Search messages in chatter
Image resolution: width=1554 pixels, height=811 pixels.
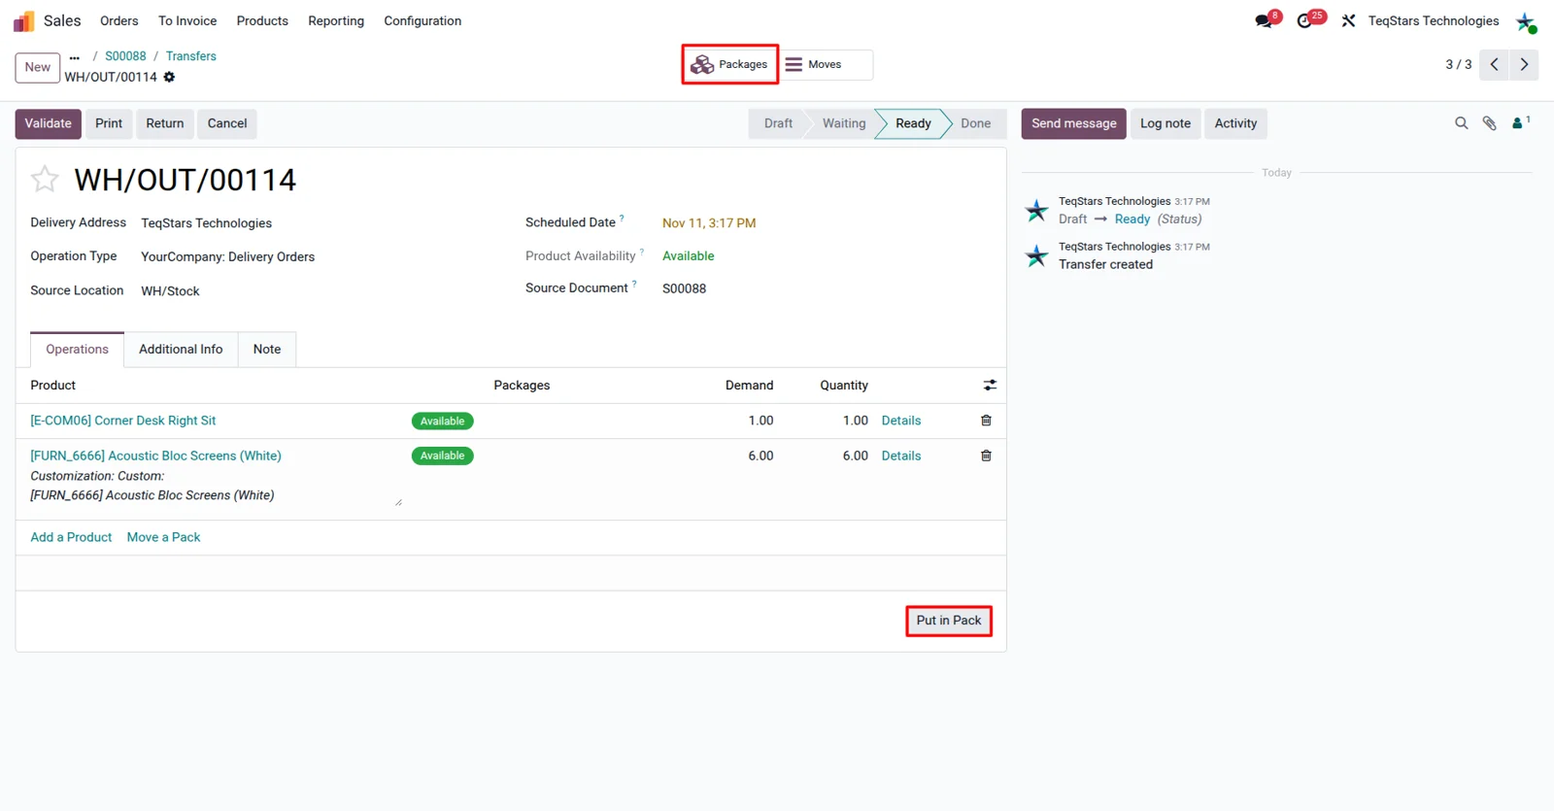pyautogui.click(x=1461, y=123)
